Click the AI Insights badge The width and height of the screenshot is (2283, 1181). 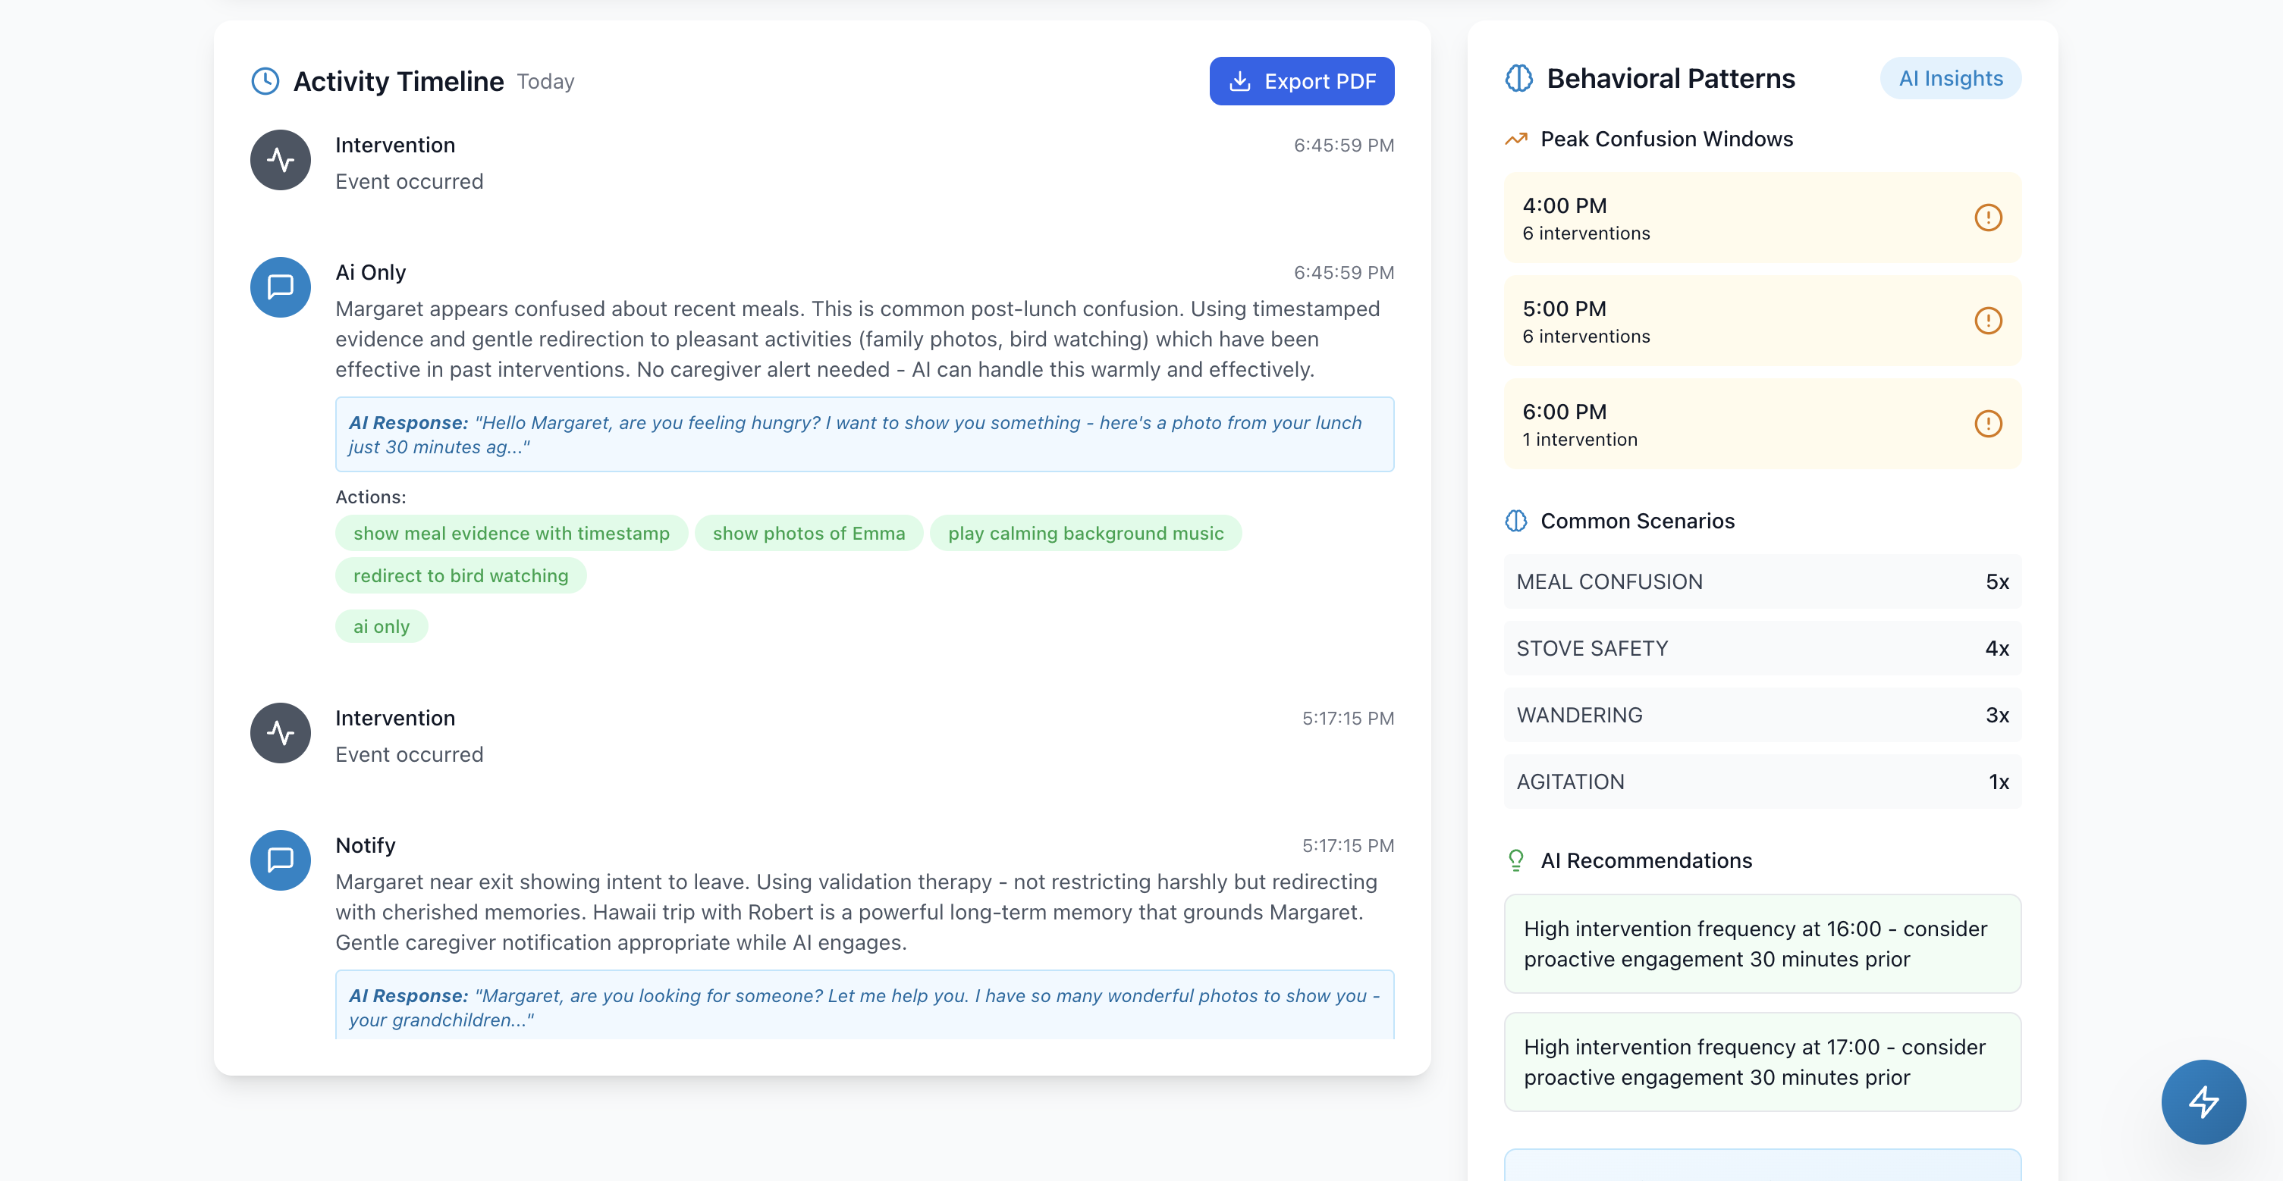click(x=1950, y=79)
